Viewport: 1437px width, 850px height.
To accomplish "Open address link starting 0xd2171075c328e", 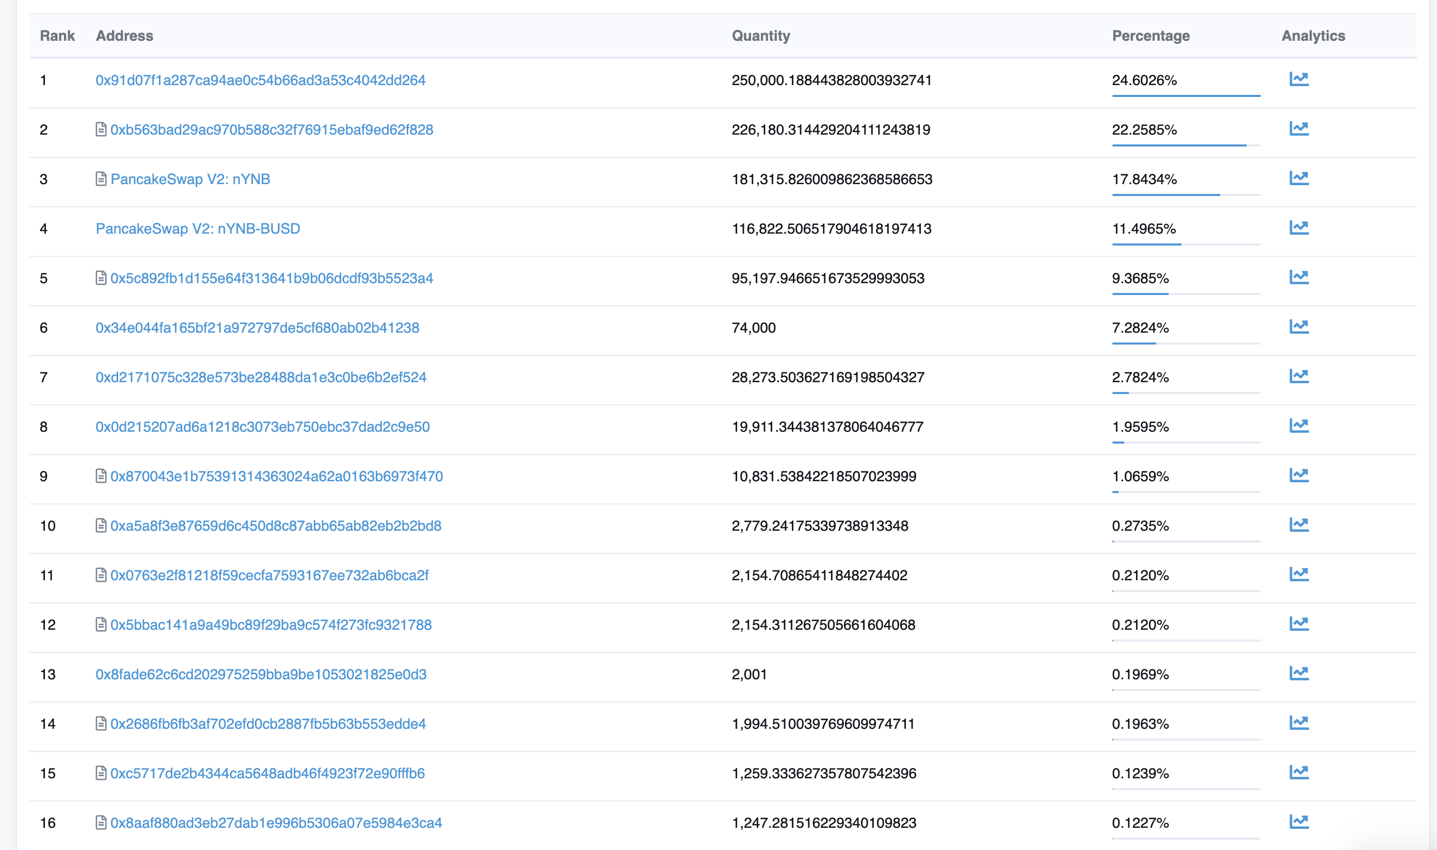I will pos(261,378).
